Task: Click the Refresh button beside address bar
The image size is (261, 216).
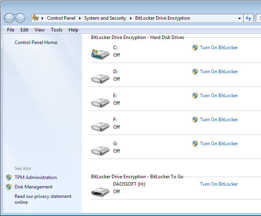Action: pyautogui.click(x=248, y=18)
